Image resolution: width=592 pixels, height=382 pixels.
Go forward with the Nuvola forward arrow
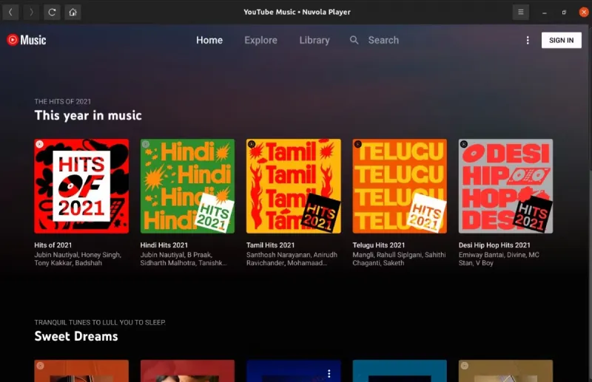(x=31, y=12)
